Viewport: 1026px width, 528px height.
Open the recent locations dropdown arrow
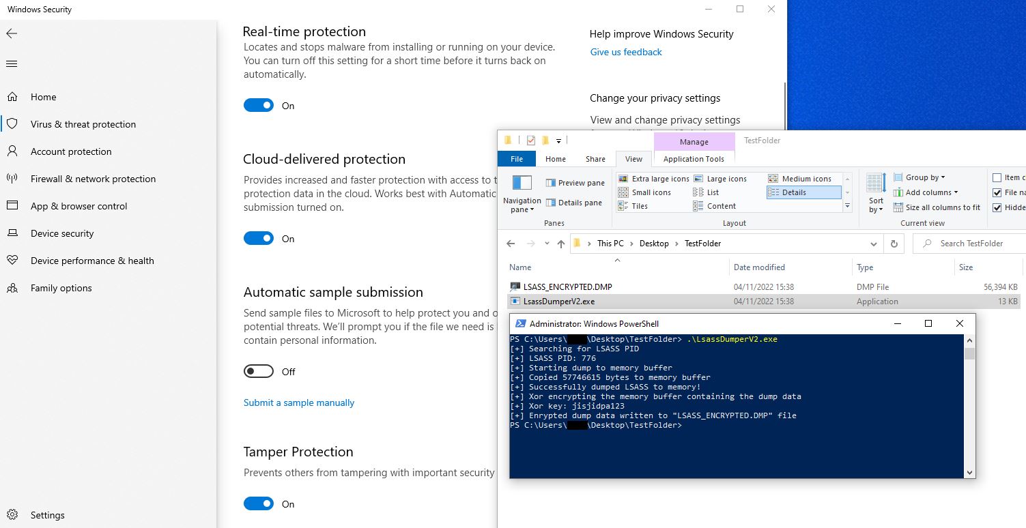click(546, 244)
